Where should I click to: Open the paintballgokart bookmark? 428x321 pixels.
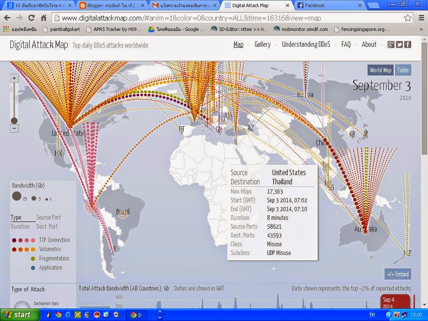62,29
